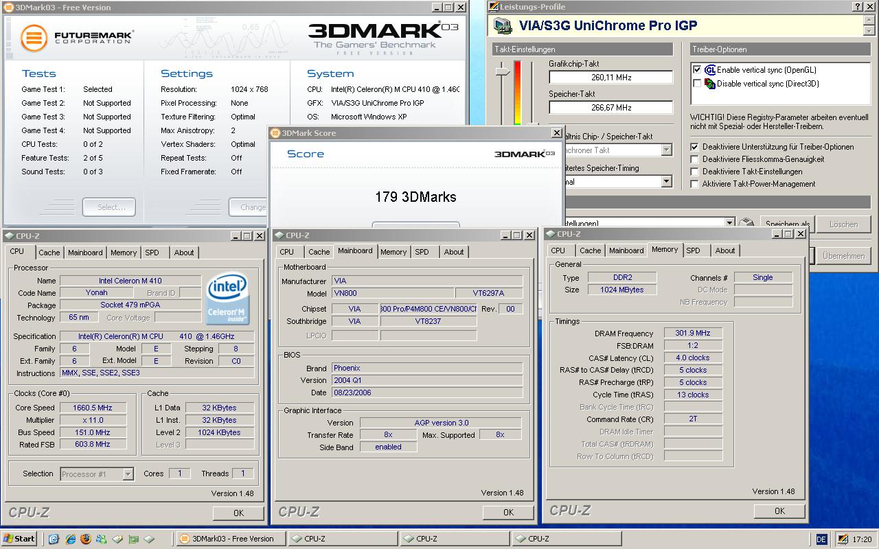The width and height of the screenshot is (879, 549).
Task: Click 3DMark Score dialog title icon
Action: [x=276, y=133]
